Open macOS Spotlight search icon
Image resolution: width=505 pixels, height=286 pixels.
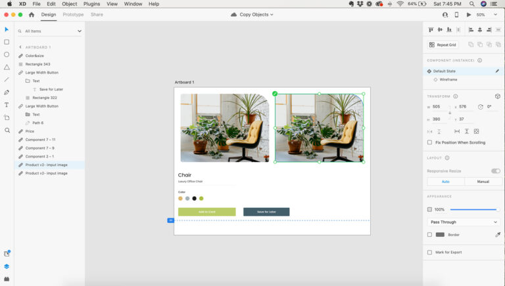pos(471,4)
